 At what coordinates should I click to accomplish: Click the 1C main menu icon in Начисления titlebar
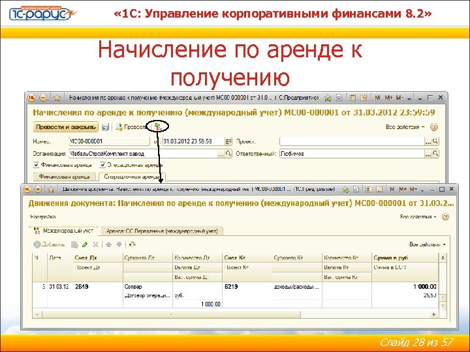[32, 98]
